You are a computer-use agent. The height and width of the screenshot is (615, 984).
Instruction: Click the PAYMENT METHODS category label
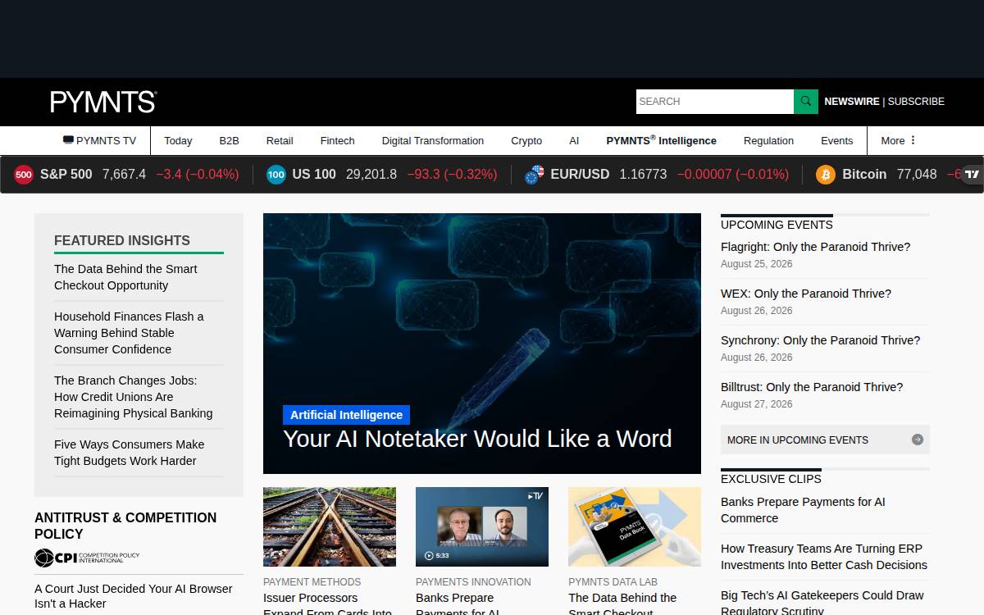pos(312,582)
